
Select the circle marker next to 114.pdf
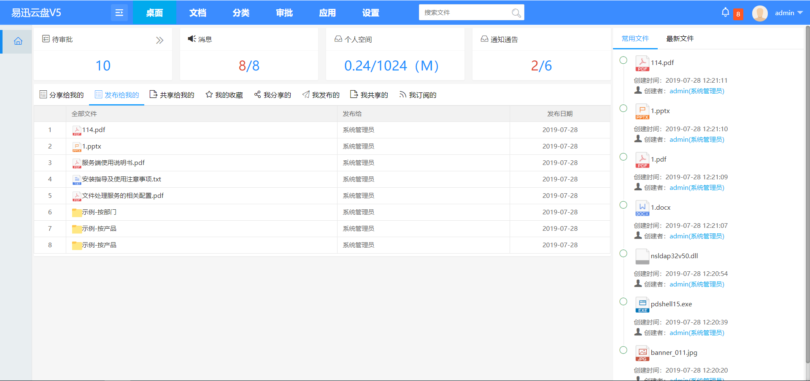pos(623,60)
